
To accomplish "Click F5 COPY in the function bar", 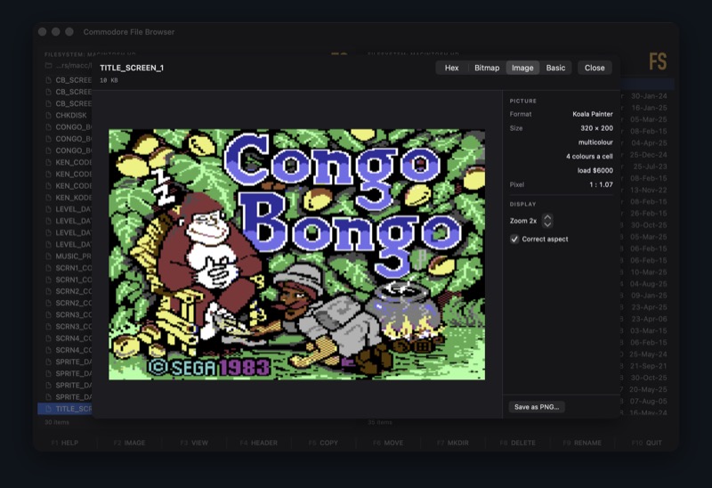I will pos(323,443).
